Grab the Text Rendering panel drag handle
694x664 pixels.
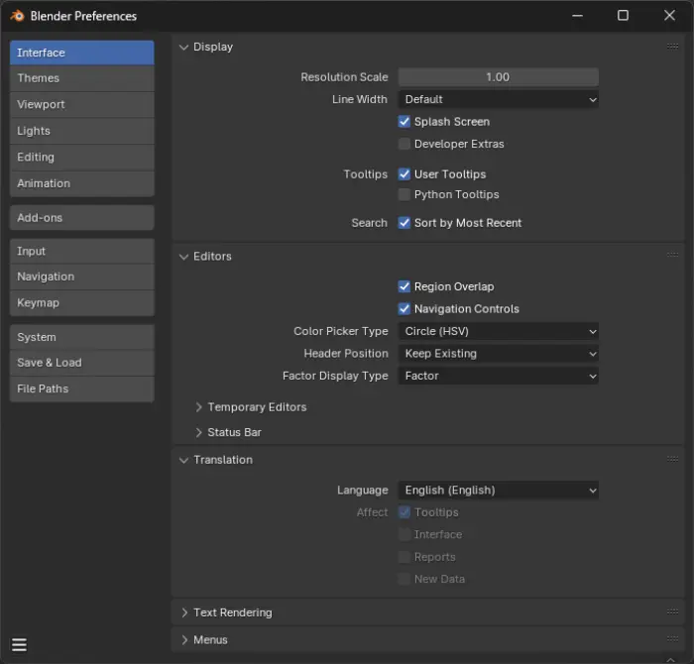pyautogui.click(x=672, y=611)
